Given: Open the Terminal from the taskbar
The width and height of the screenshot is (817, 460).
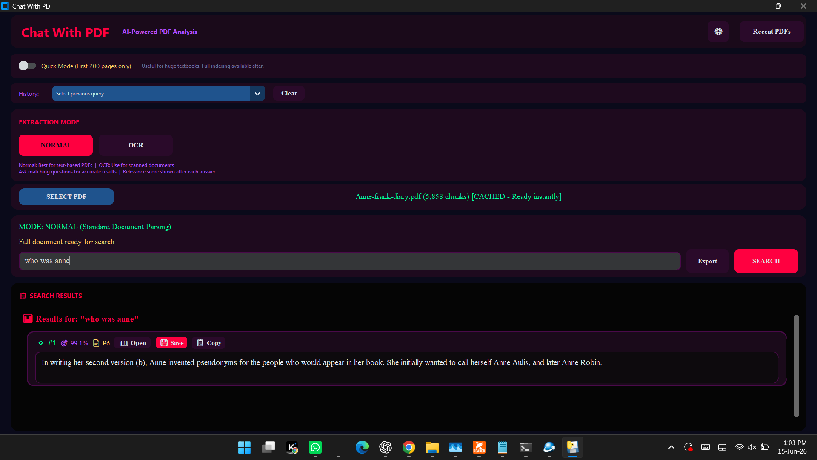Looking at the screenshot, I should (526, 447).
